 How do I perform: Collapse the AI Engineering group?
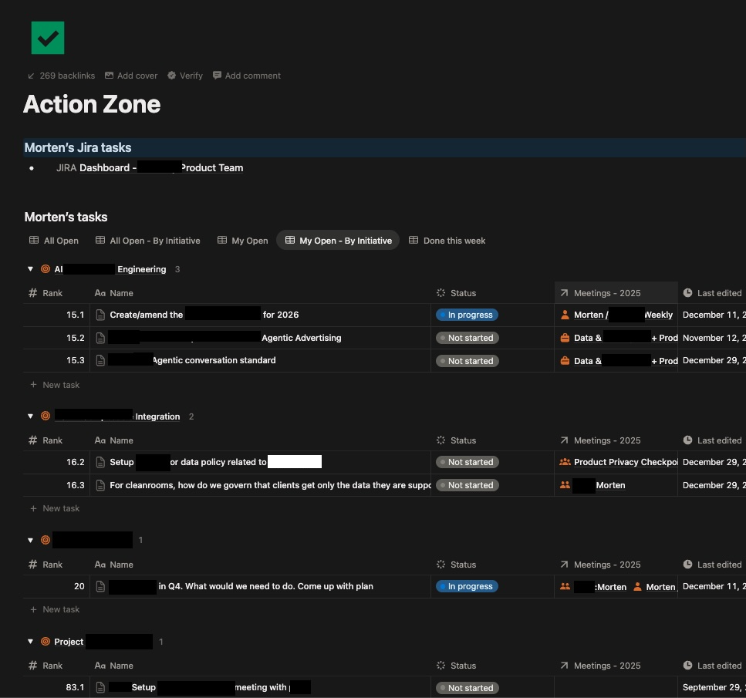coord(31,269)
